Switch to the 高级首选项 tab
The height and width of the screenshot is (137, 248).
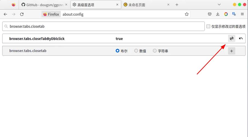[96, 5]
